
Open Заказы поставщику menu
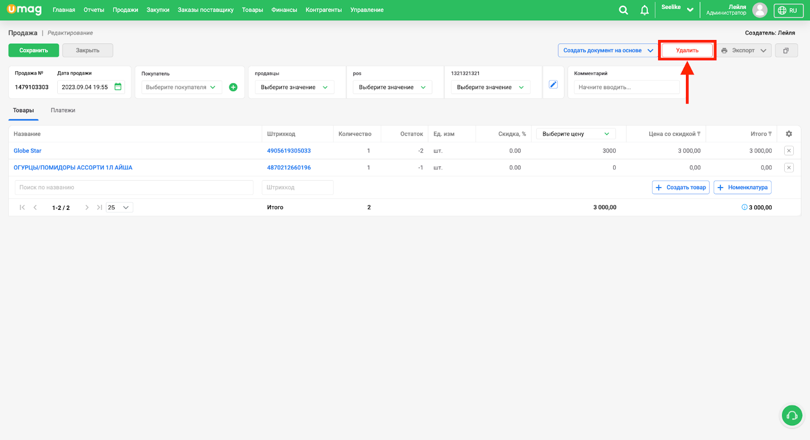(x=206, y=10)
